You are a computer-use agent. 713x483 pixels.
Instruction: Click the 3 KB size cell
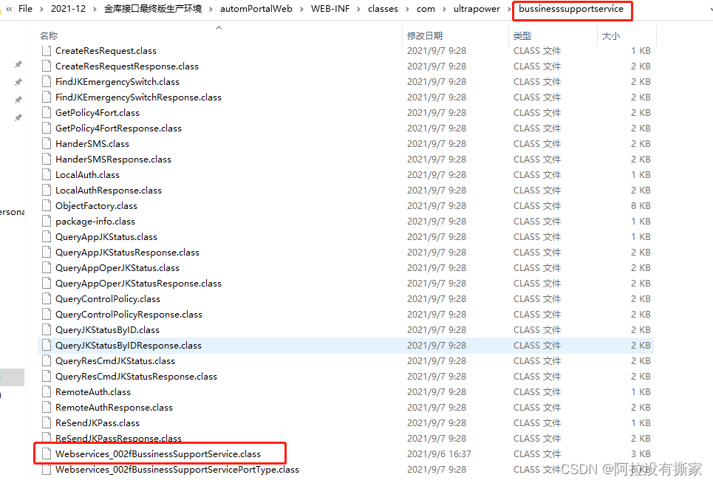pos(641,454)
